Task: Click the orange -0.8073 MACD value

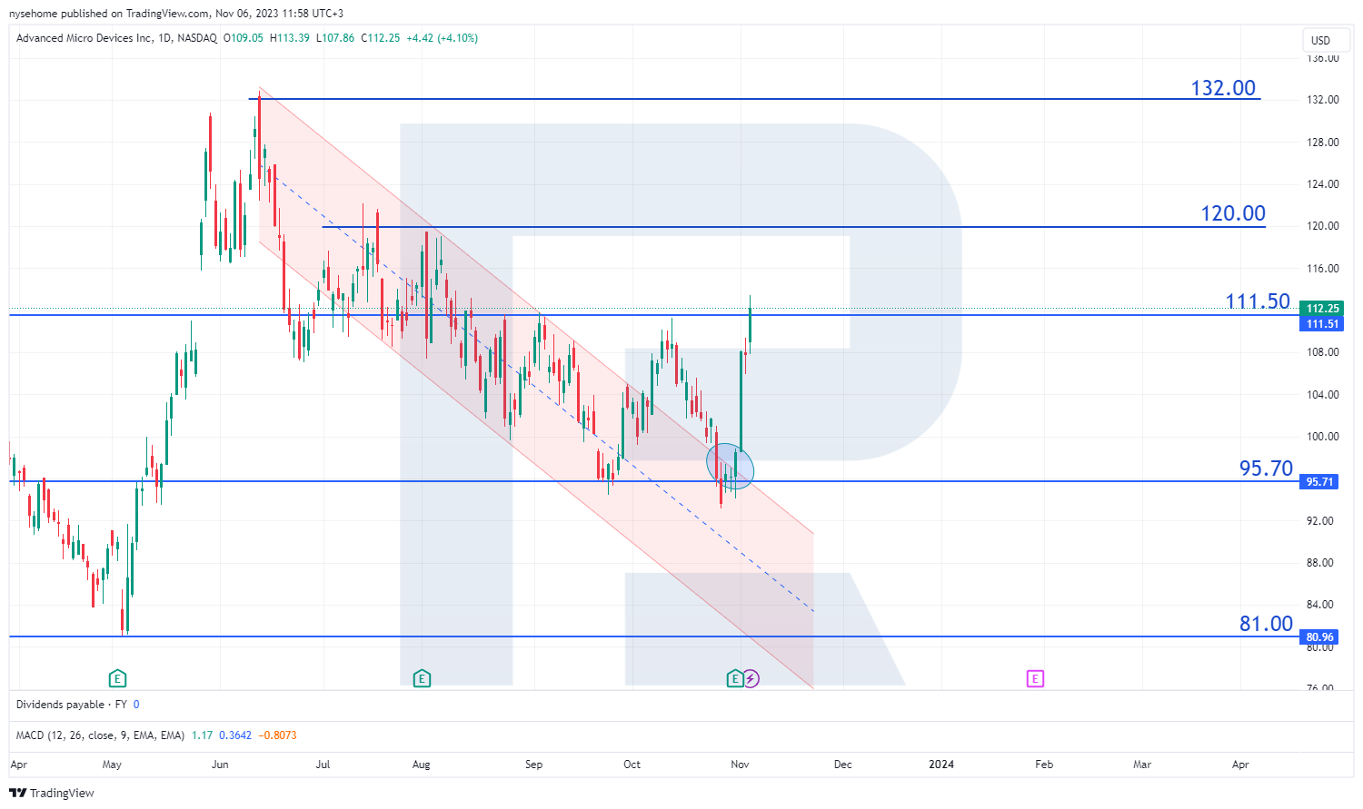Action: pyautogui.click(x=278, y=735)
